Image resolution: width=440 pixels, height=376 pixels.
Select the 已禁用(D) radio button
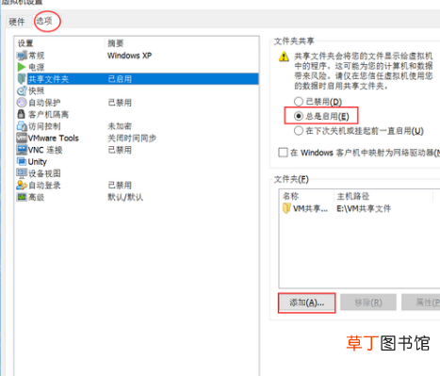(x=299, y=102)
